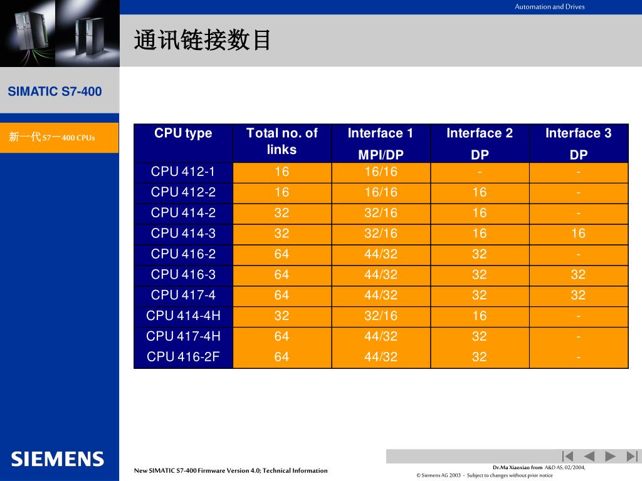Select total links 64 for CPU 416-2
Image resolution: width=642 pixels, height=481 pixels.
[x=282, y=254]
